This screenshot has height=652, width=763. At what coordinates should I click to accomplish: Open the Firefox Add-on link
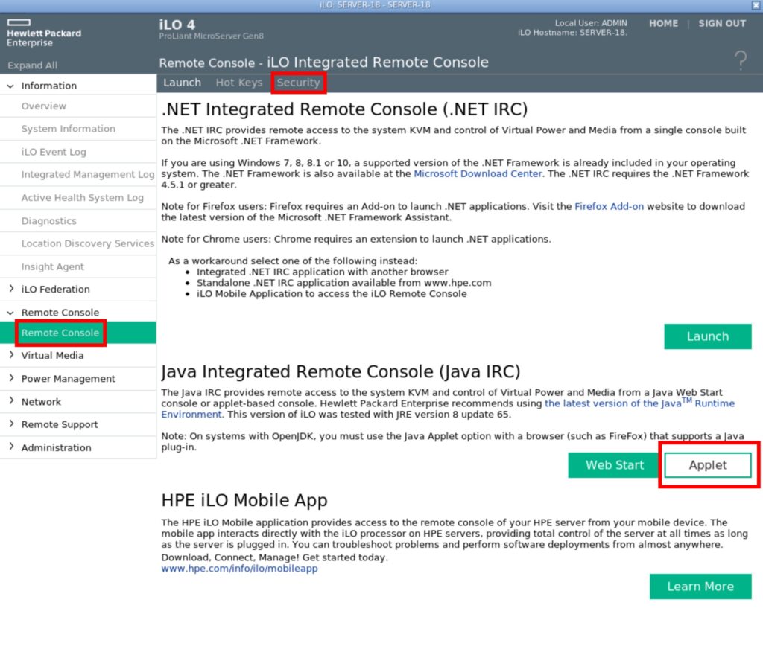(x=609, y=206)
